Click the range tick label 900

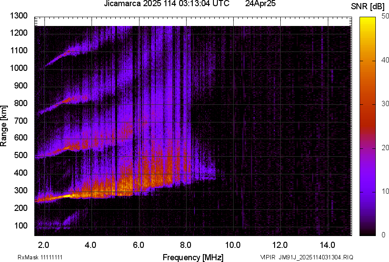(x=21, y=85)
